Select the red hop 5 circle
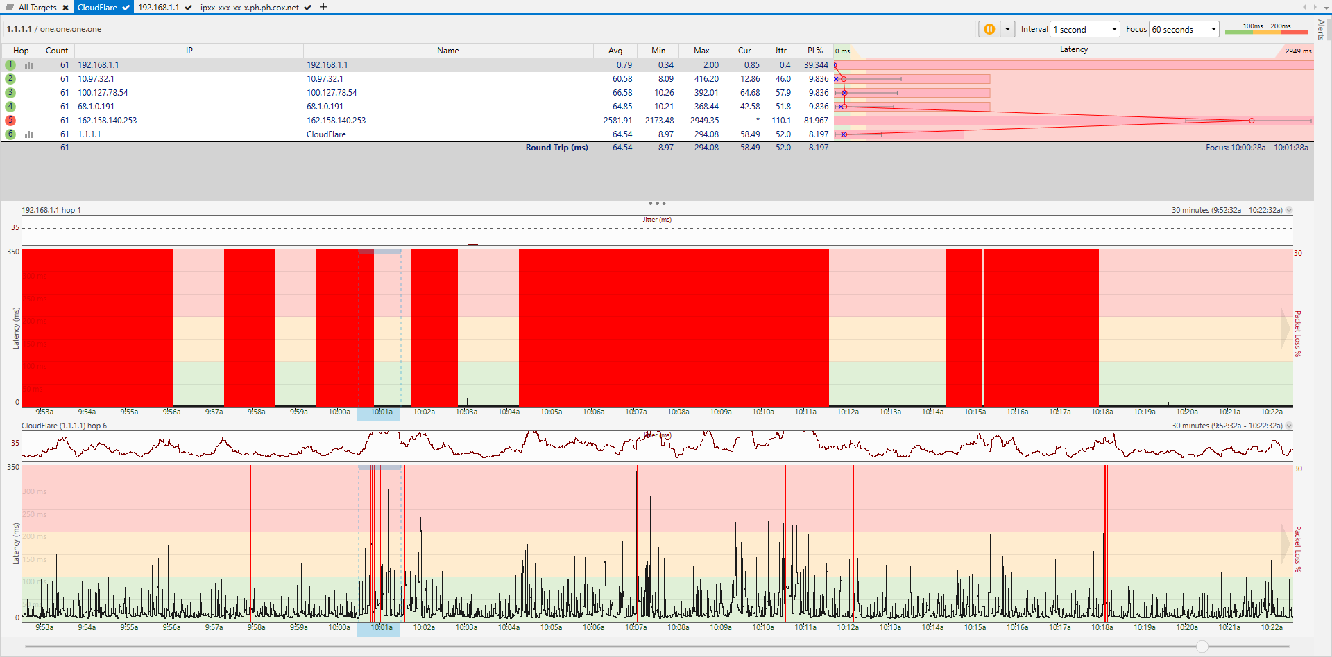Image resolution: width=1332 pixels, height=657 pixels. pyautogui.click(x=10, y=120)
